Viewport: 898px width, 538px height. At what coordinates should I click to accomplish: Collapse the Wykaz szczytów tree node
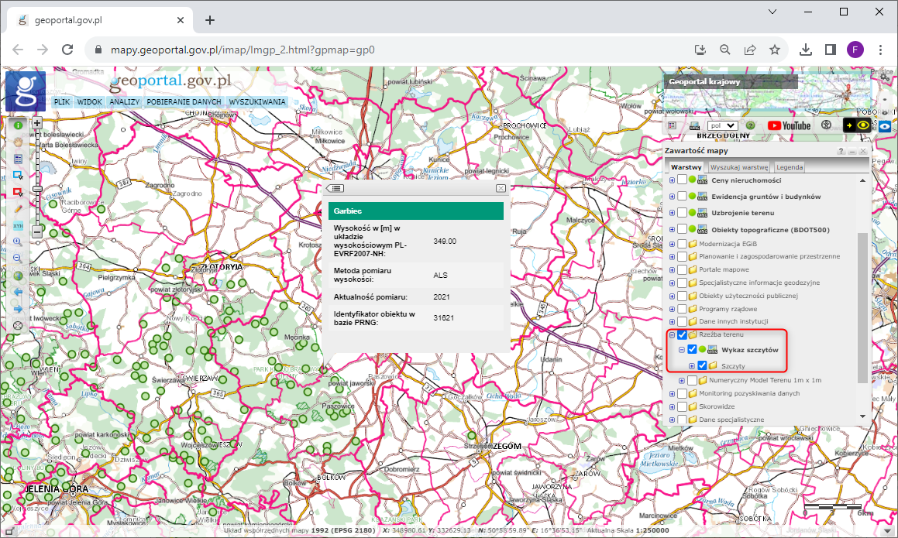(x=682, y=350)
